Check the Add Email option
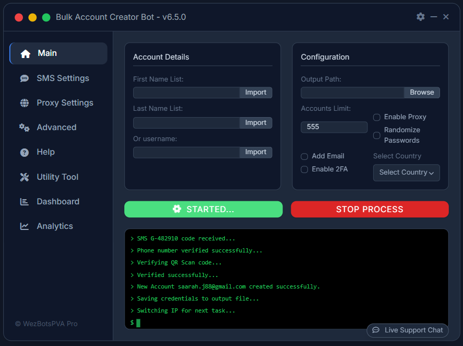This screenshot has width=463, height=346. [x=304, y=156]
